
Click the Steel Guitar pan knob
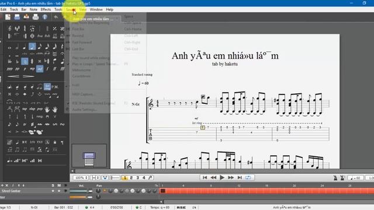pyautogui.click(x=98, y=191)
